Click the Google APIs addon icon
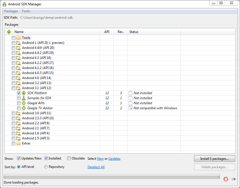240x188 pixels. [x=24, y=103]
